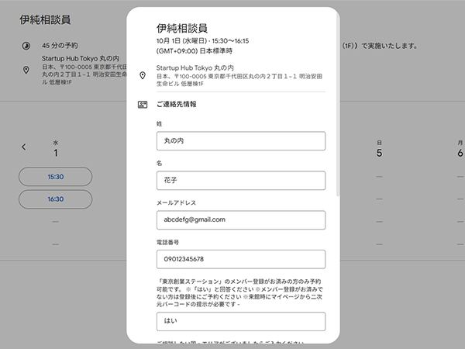The image size is (465, 349).
Task: Click the answer field containing はい
Action: point(240,320)
